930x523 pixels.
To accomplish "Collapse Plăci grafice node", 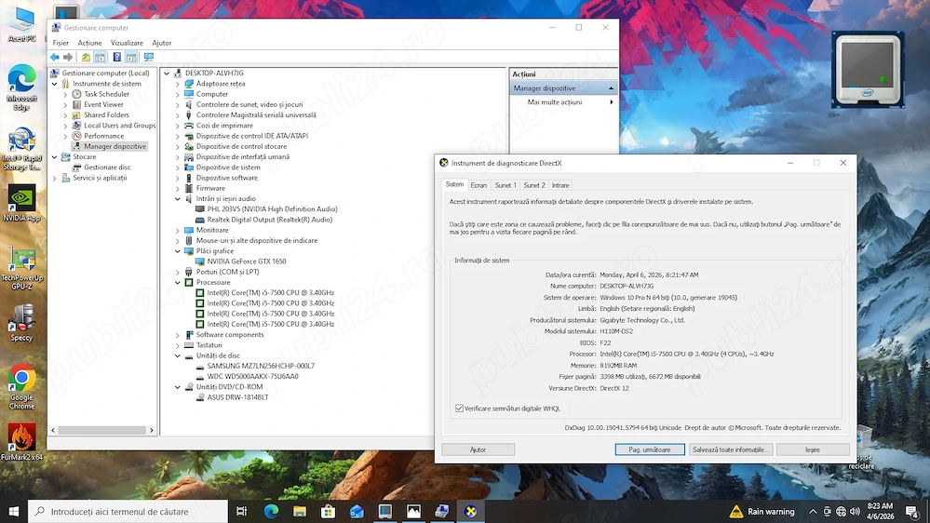I will point(177,251).
